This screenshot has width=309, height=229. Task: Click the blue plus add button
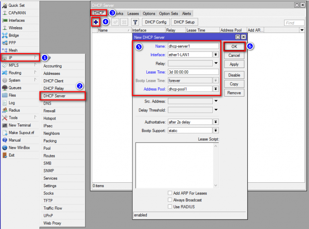(95, 22)
